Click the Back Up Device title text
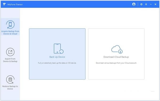This screenshot has height=101, width=160. pyautogui.click(x=57, y=57)
